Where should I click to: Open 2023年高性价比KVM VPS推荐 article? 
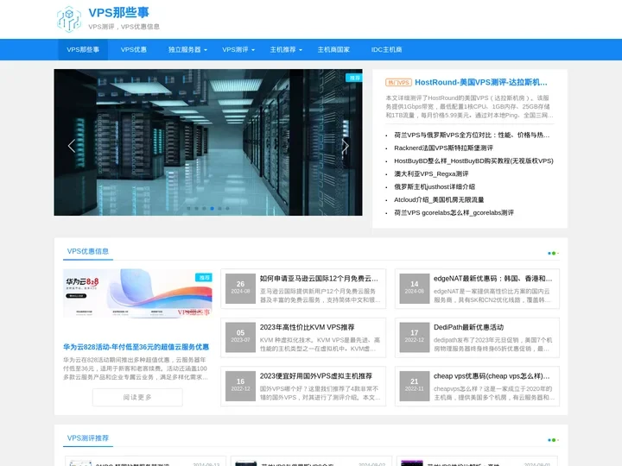click(x=307, y=327)
